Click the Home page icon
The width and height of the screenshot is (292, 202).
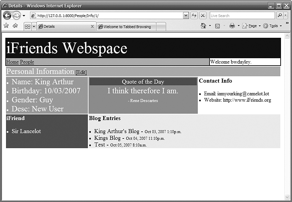tap(203, 26)
